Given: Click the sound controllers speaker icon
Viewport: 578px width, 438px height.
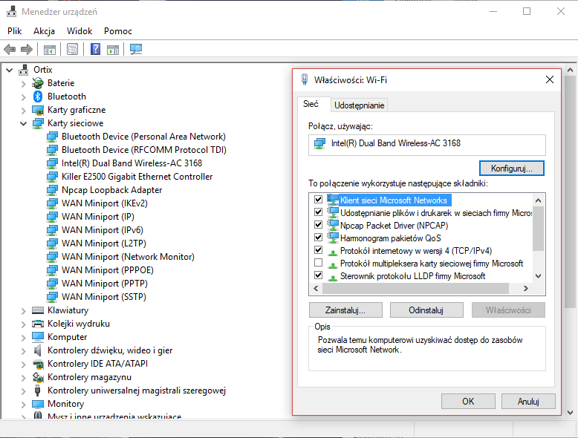Looking at the screenshot, I should pyautogui.click(x=38, y=350).
